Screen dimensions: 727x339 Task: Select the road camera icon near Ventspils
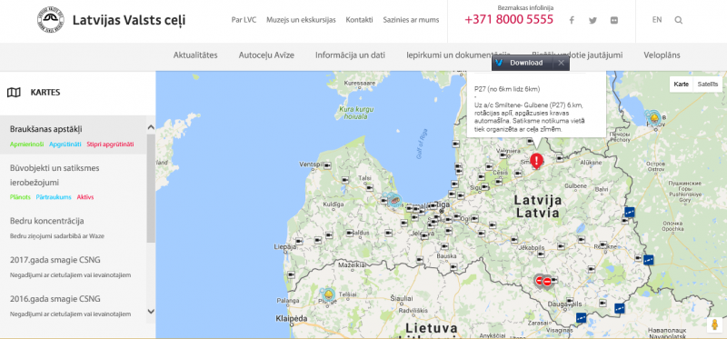point(327,165)
